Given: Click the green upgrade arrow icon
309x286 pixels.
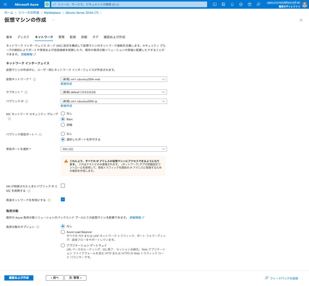Looking at the screenshot, I should coord(47,4).
